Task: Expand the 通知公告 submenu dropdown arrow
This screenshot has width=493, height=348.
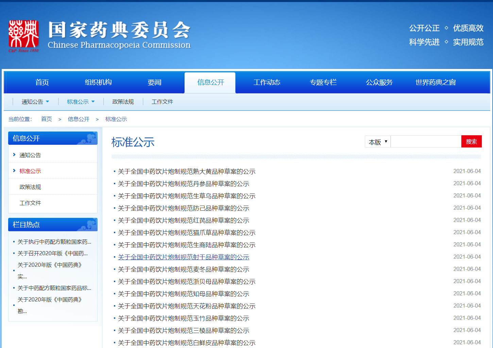Action: [48, 102]
